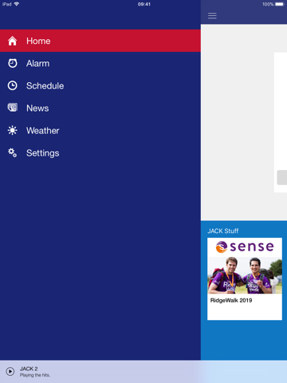Open the Alarm menu item
Screen dimensions: 287x383
click(100, 63)
